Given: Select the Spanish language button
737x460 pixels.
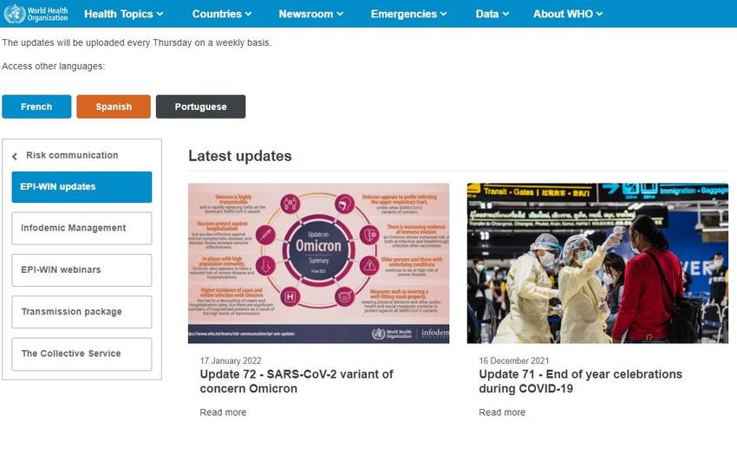Looking at the screenshot, I should (x=114, y=107).
